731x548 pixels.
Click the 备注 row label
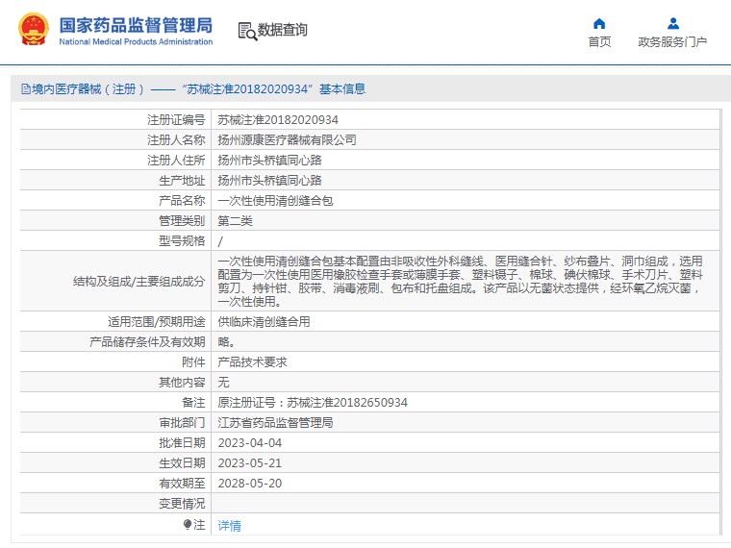(193, 402)
